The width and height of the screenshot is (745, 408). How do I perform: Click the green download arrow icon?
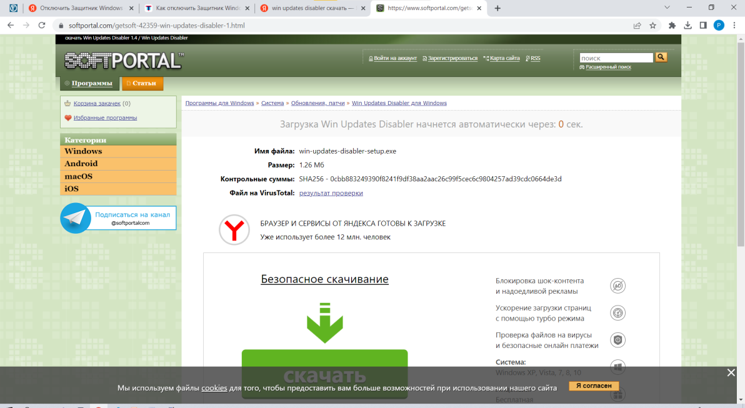coord(324,322)
